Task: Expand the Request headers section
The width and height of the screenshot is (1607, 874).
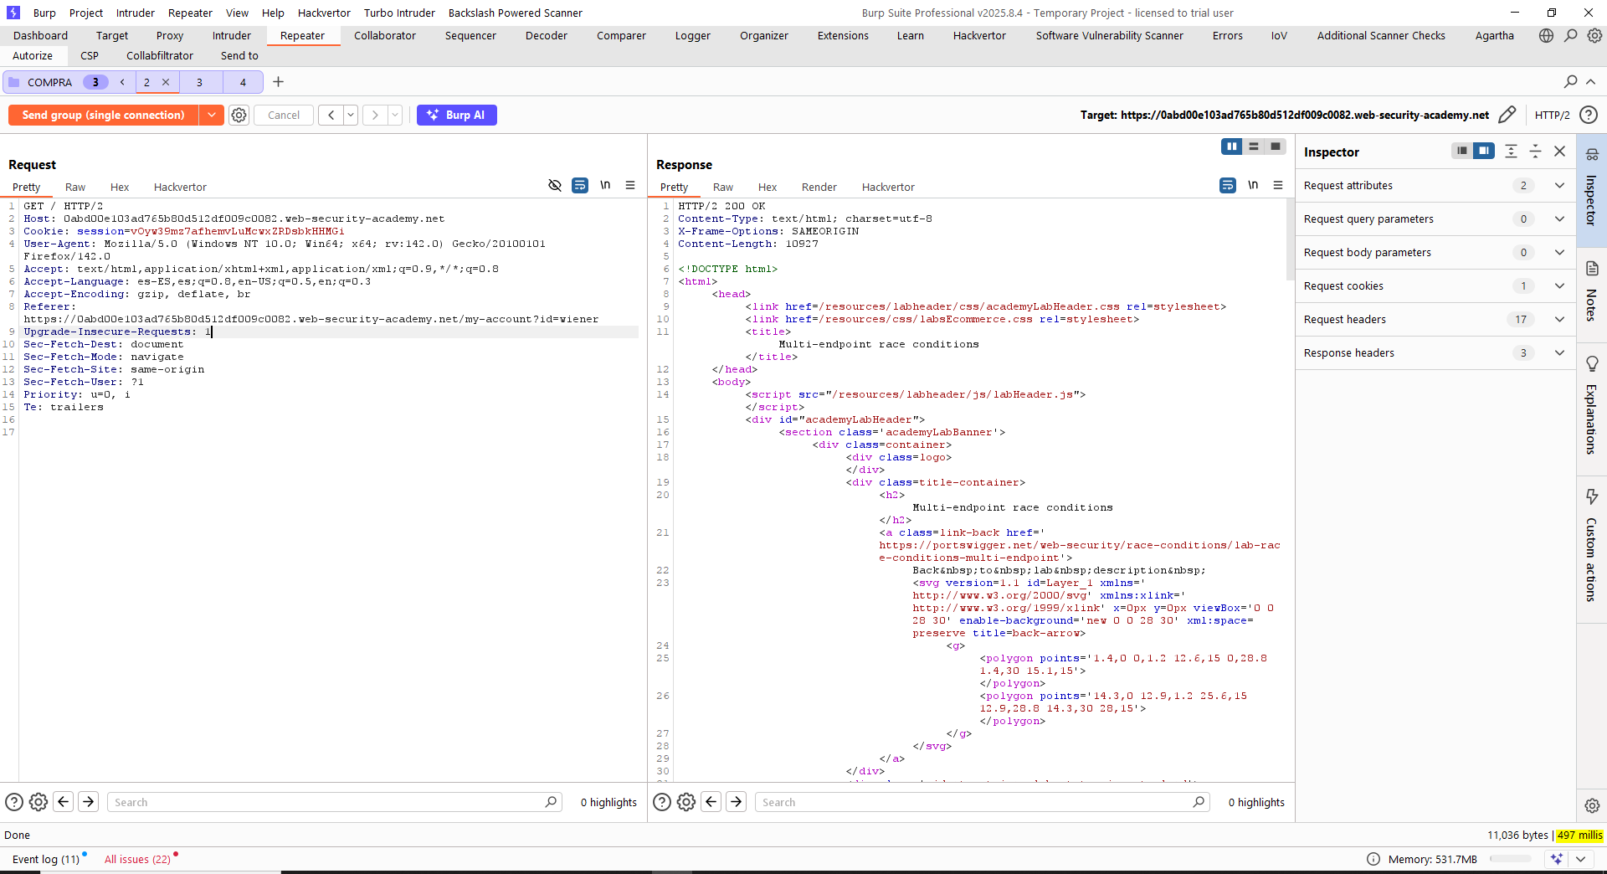Action: point(1558,320)
